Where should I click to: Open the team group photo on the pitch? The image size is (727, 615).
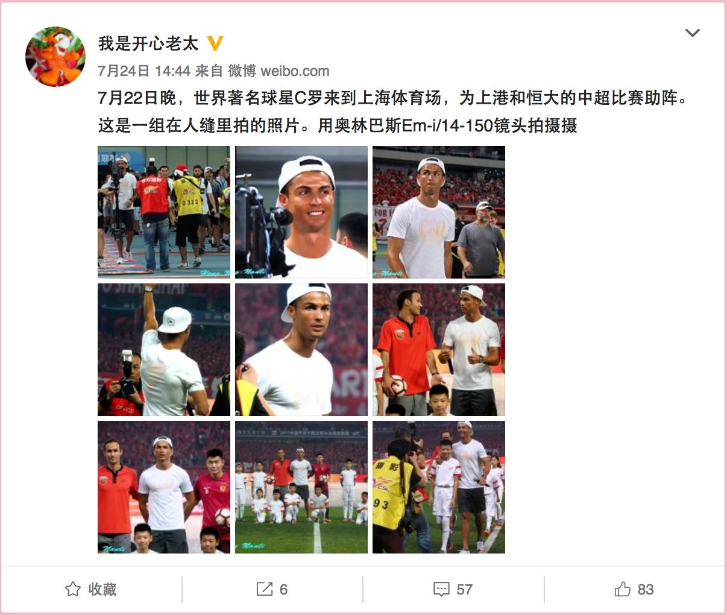[x=301, y=487]
